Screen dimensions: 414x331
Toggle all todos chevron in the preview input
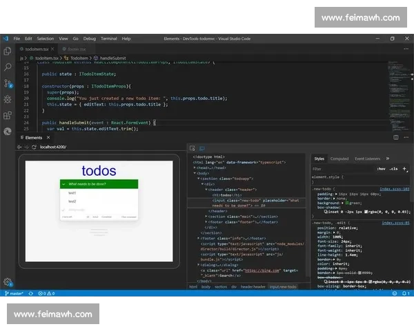pos(63,184)
